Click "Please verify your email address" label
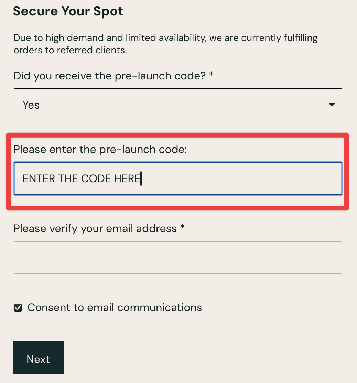The width and height of the screenshot is (357, 383). (x=95, y=228)
